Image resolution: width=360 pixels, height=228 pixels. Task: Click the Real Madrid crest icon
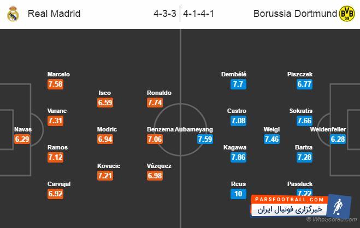[13, 14]
